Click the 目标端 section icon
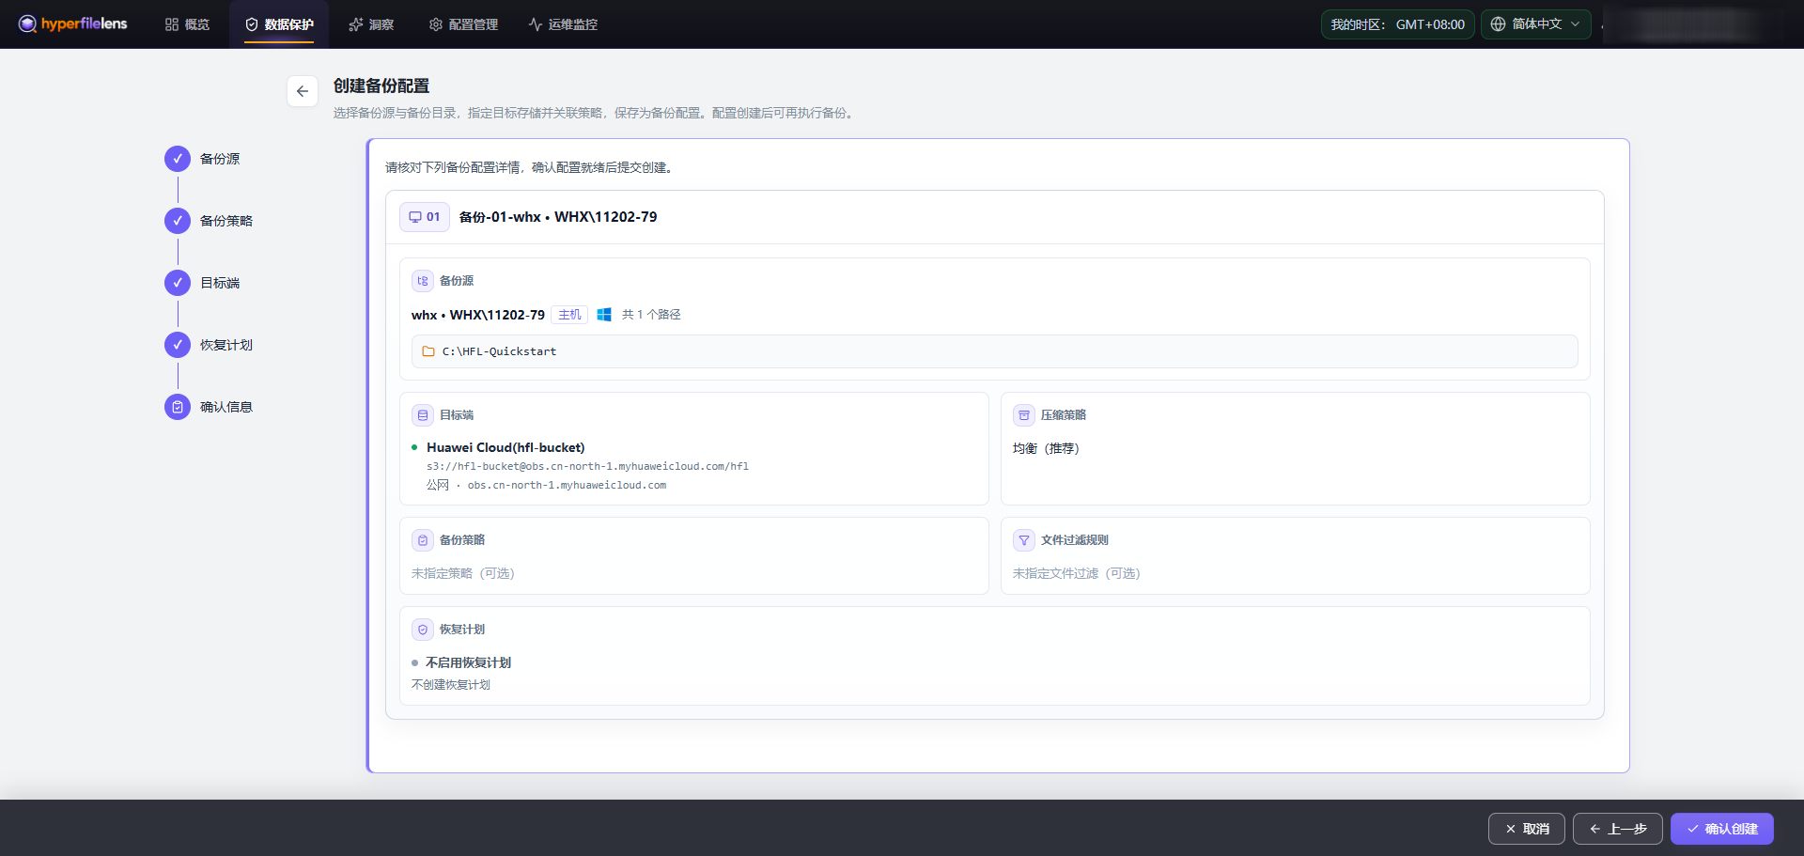The height and width of the screenshot is (856, 1804). [x=423, y=415]
